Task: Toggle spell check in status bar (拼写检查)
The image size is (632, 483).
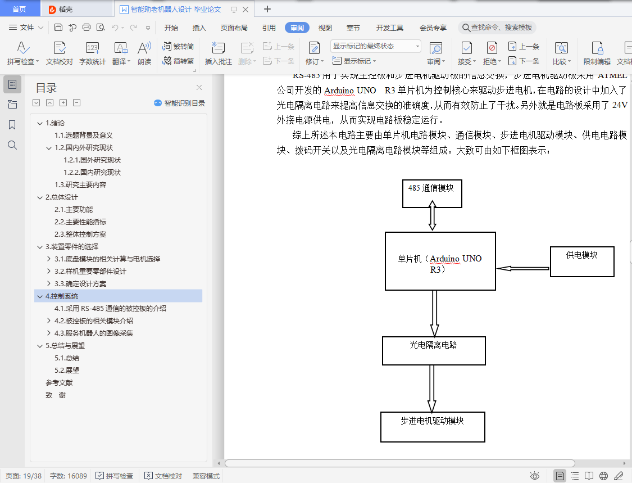Action: point(114,476)
